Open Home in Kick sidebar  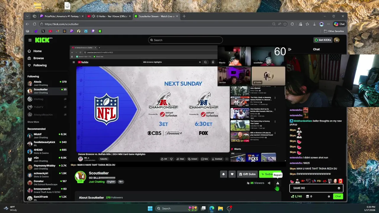(37, 51)
